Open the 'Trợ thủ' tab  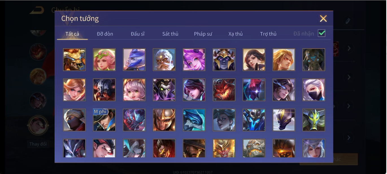pyautogui.click(x=268, y=34)
